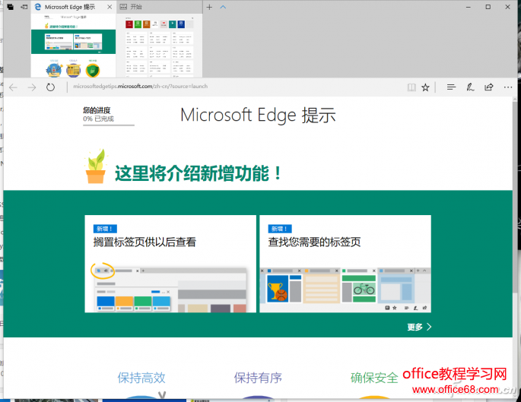Select 开始 tab preview thumbnail
Screen dimensions: 521x402
[x=159, y=46]
